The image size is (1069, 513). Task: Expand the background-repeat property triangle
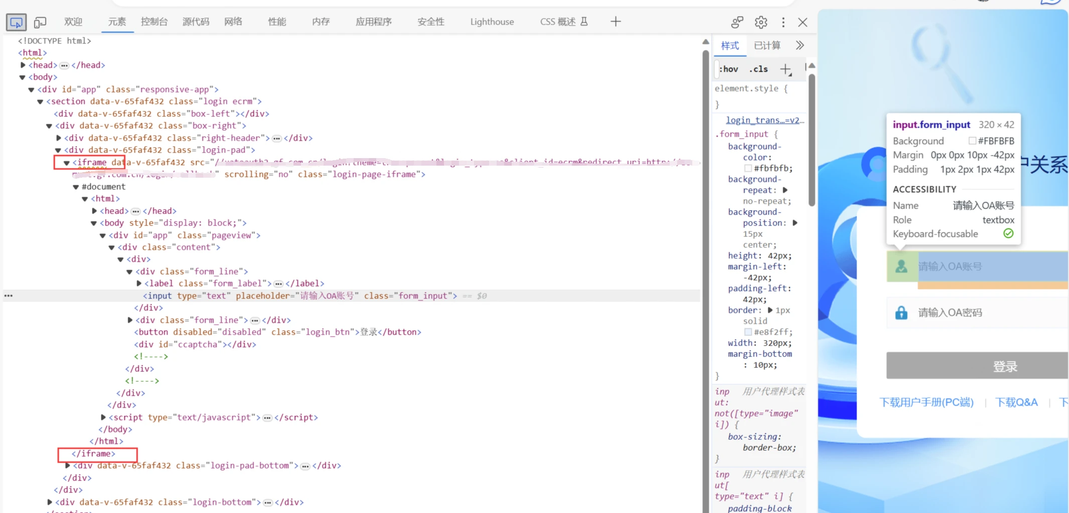coord(785,190)
